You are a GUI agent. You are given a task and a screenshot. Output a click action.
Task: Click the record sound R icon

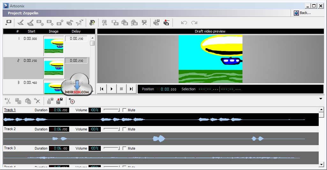72,101
